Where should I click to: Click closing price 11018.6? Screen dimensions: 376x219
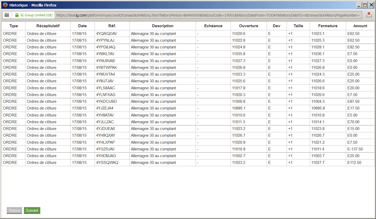(318, 88)
